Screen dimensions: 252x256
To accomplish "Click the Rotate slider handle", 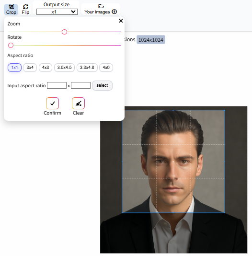I will click(x=11, y=45).
